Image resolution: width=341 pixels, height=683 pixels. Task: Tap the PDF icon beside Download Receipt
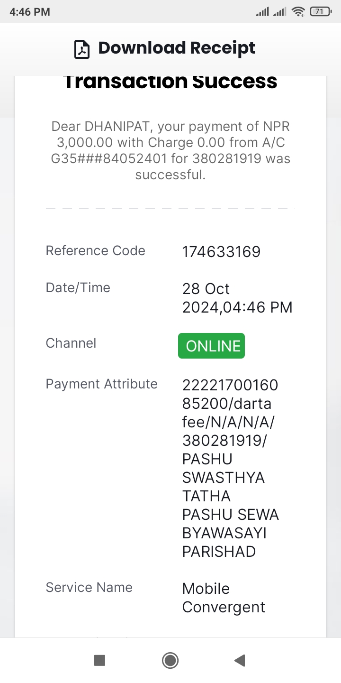pyautogui.click(x=82, y=49)
